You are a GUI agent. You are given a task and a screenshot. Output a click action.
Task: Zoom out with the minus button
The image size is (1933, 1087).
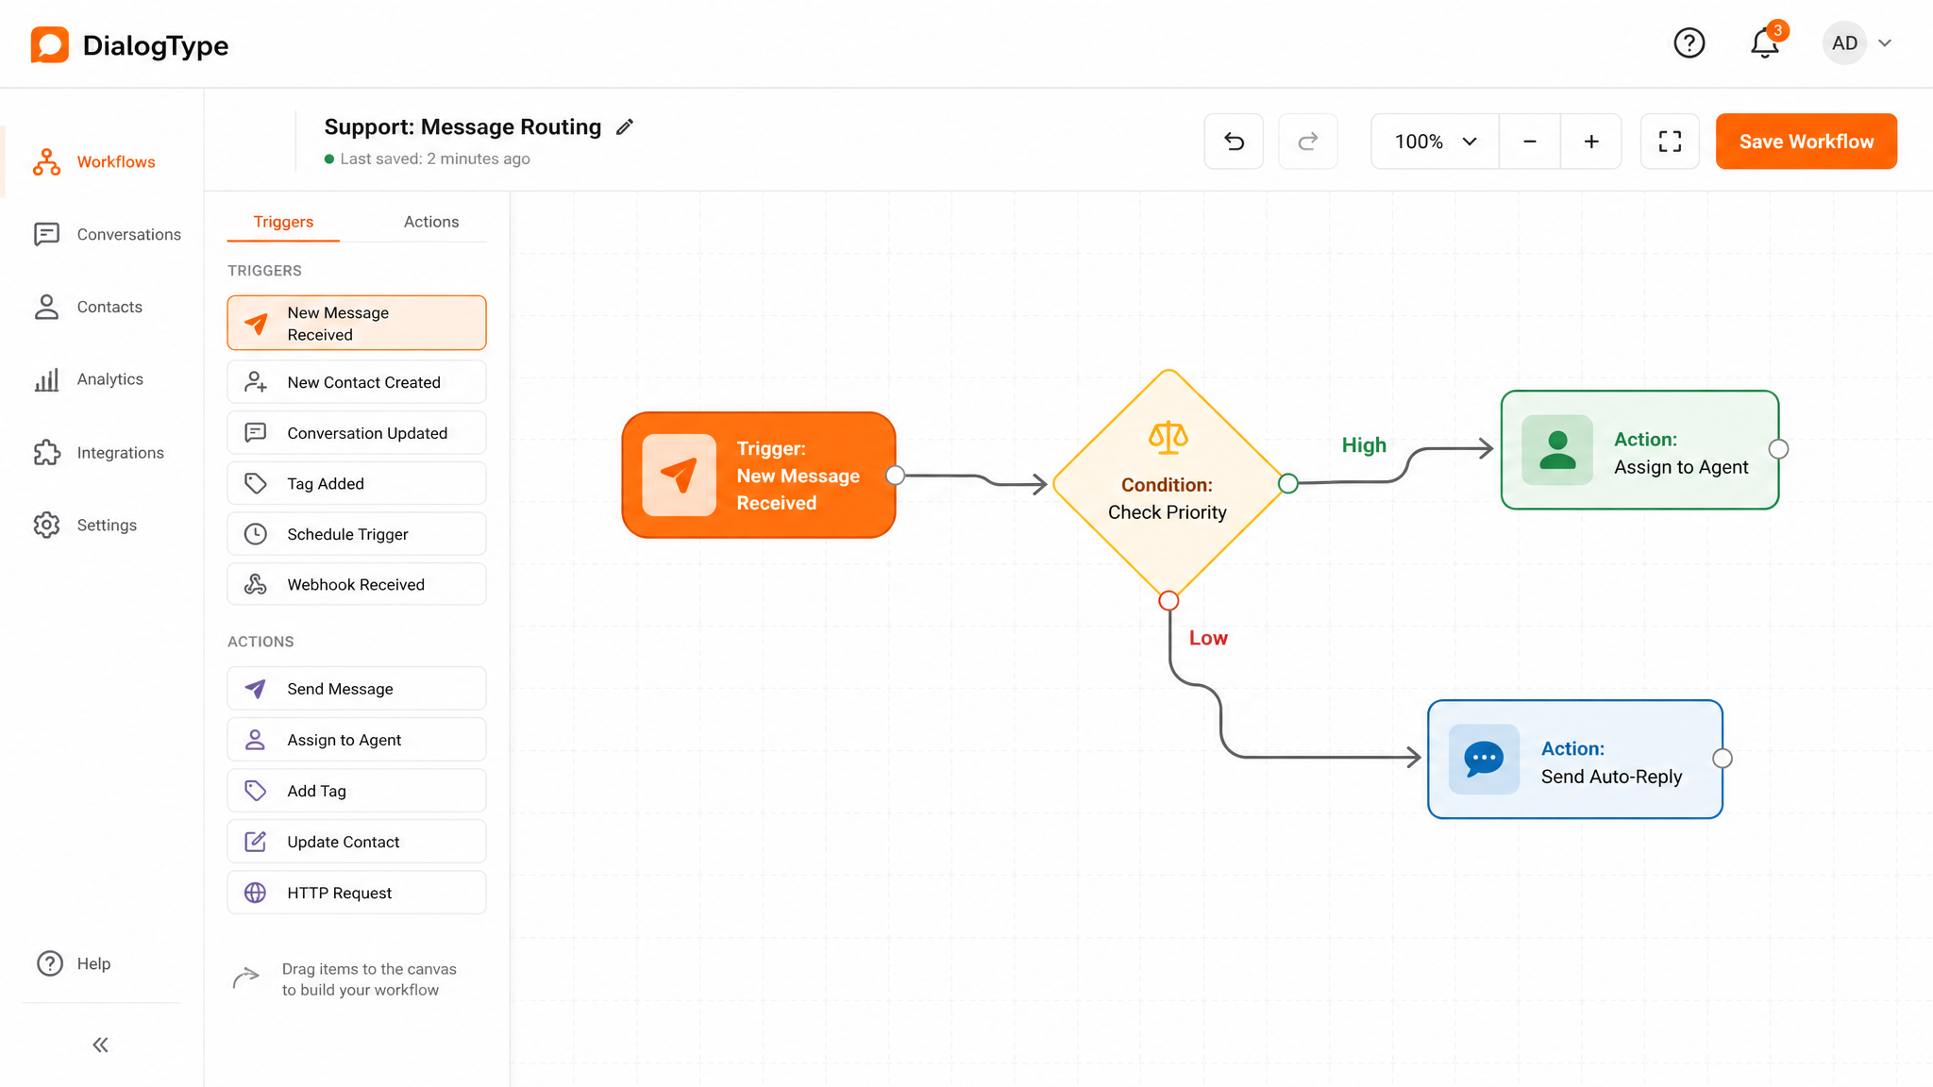pyautogui.click(x=1530, y=142)
